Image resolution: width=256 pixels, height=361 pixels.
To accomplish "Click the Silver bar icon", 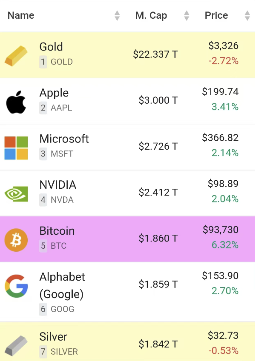I will pos(16,346).
